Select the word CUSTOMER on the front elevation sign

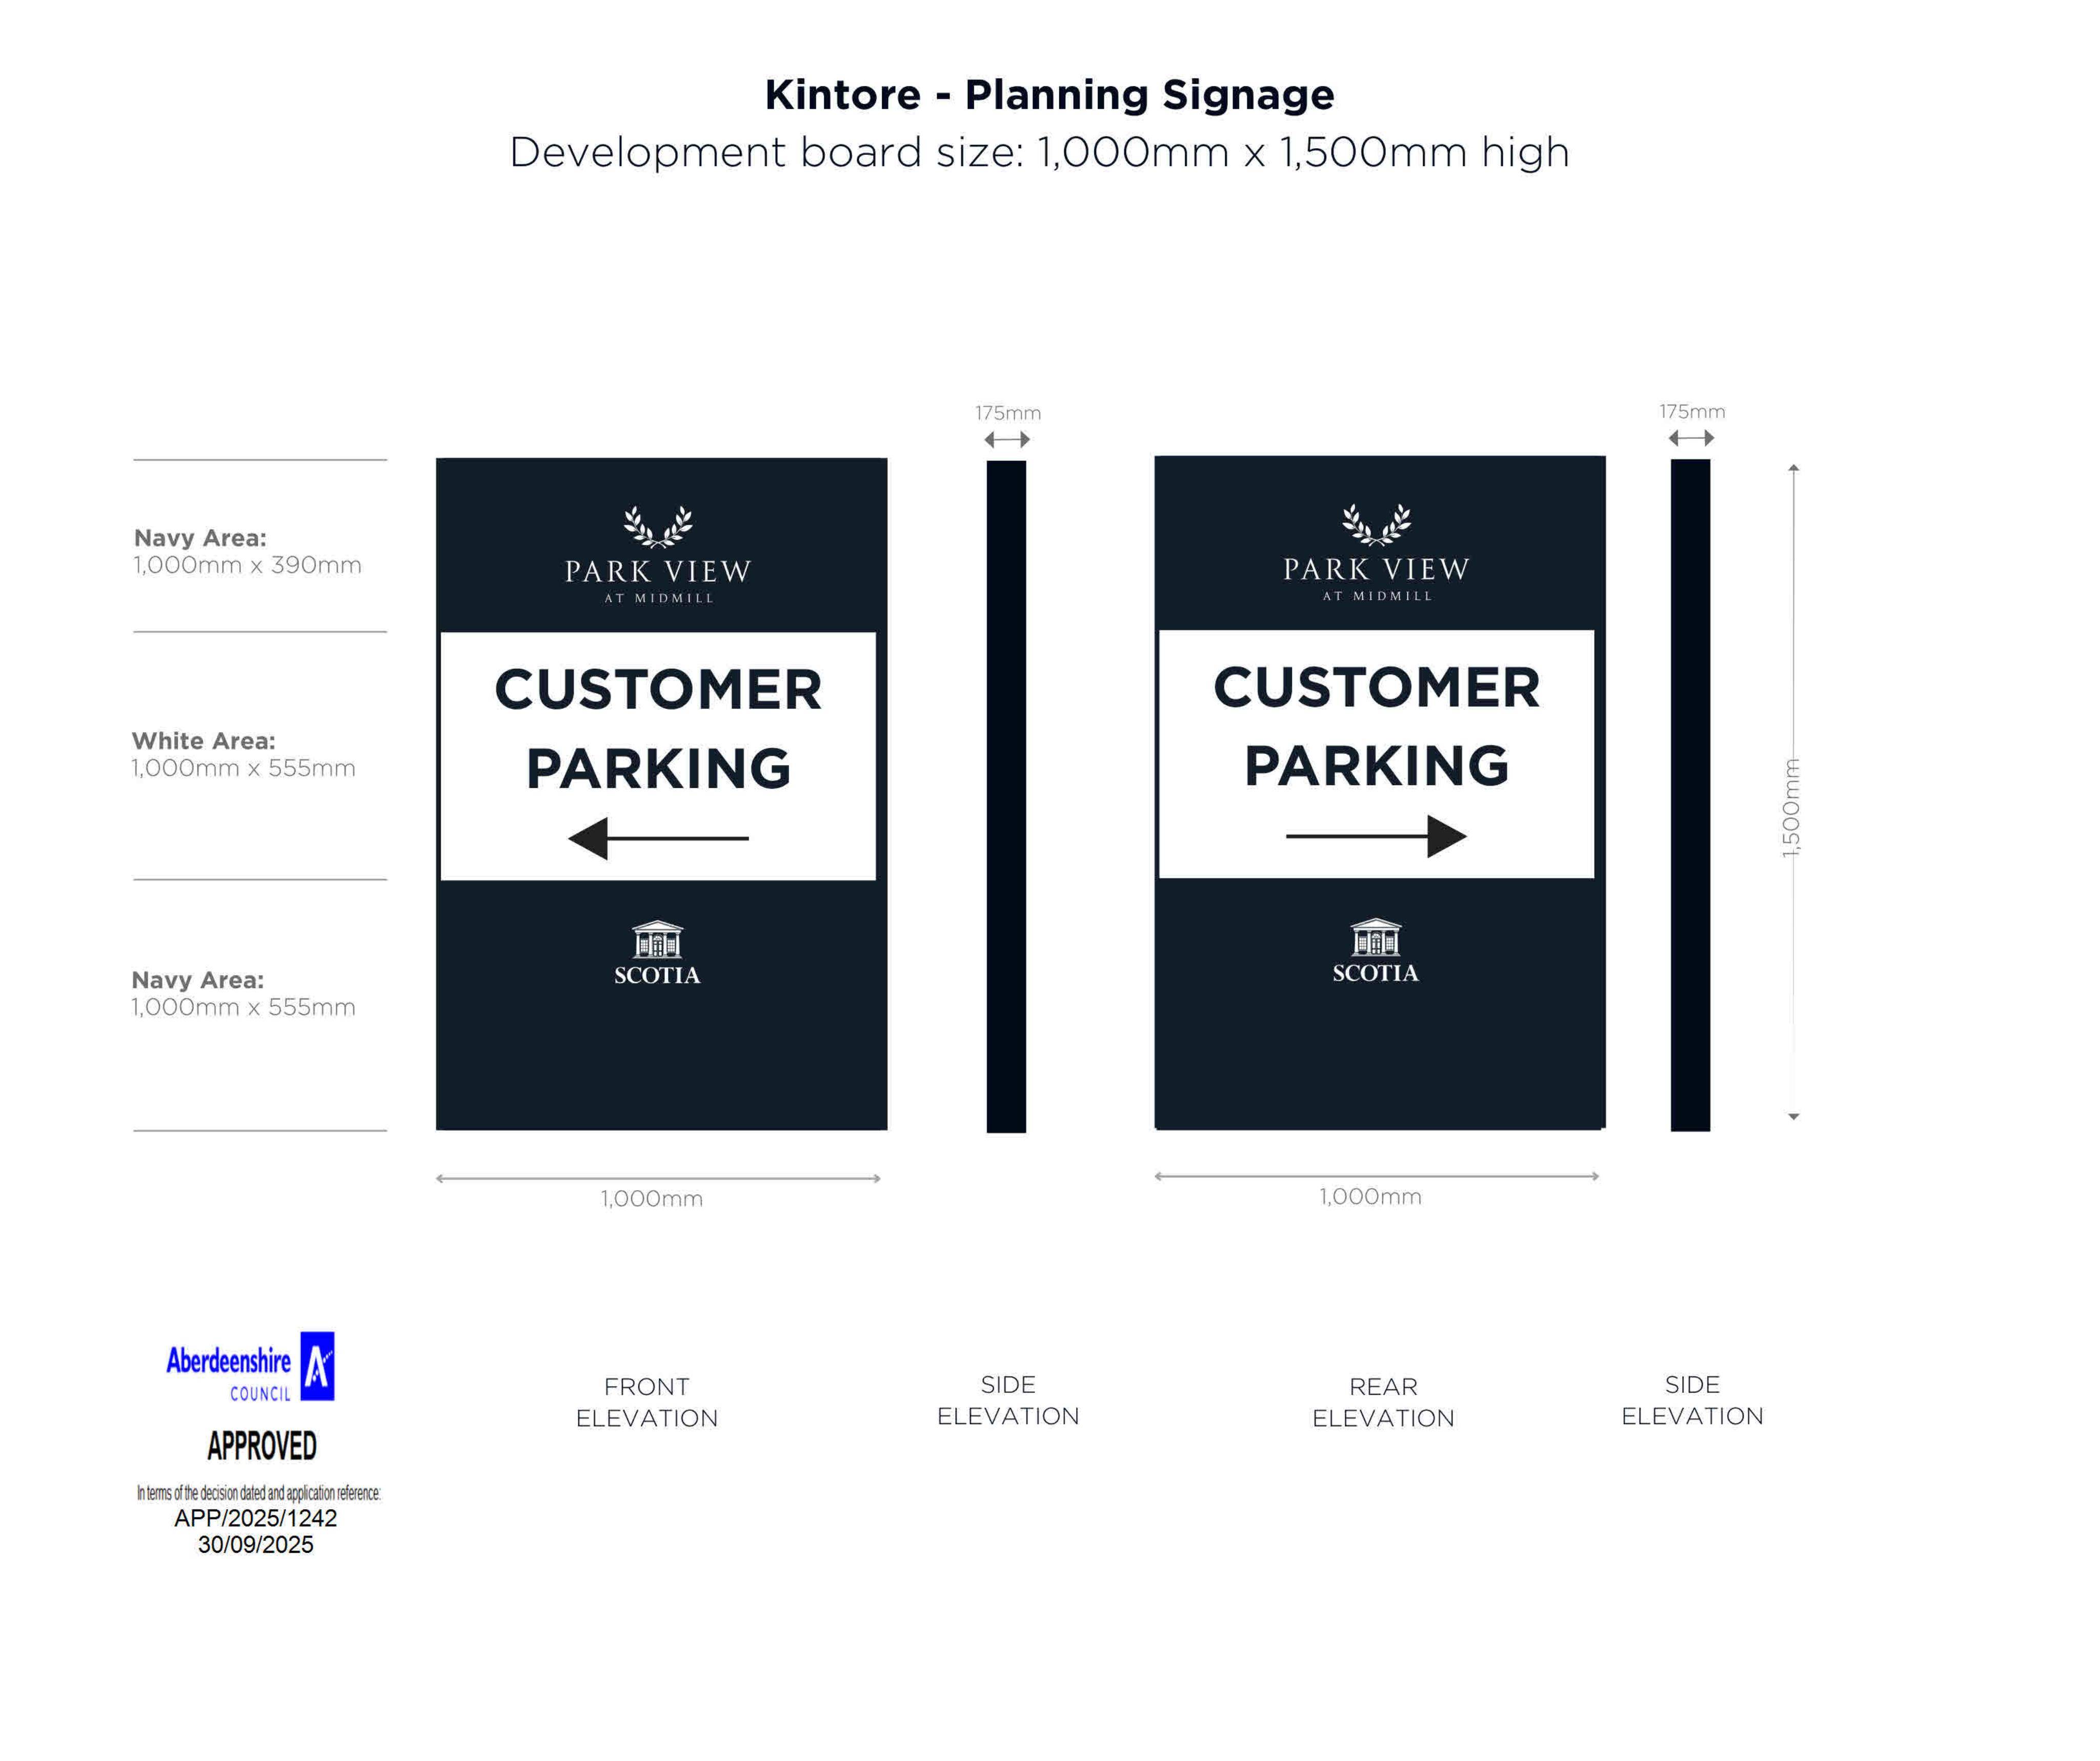[x=658, y=690]
